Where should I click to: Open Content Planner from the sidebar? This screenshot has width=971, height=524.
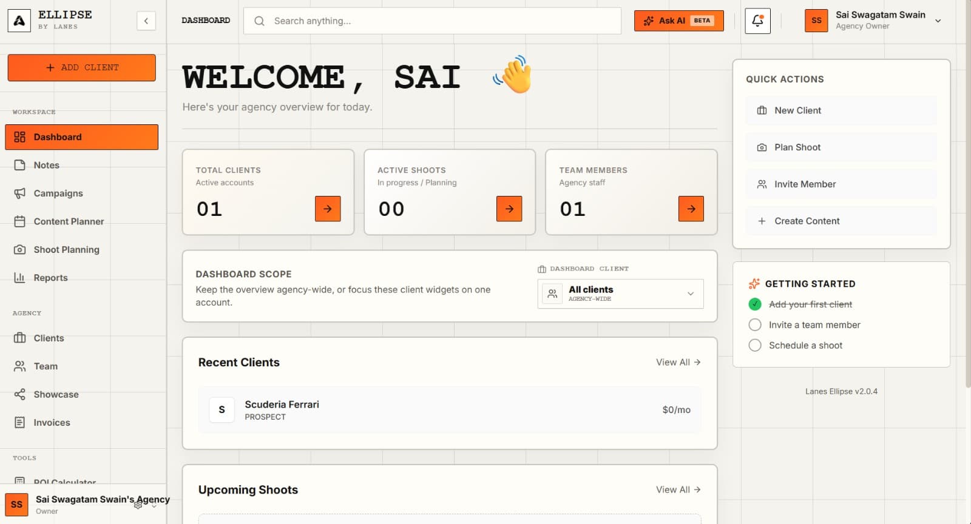[82, 221]
